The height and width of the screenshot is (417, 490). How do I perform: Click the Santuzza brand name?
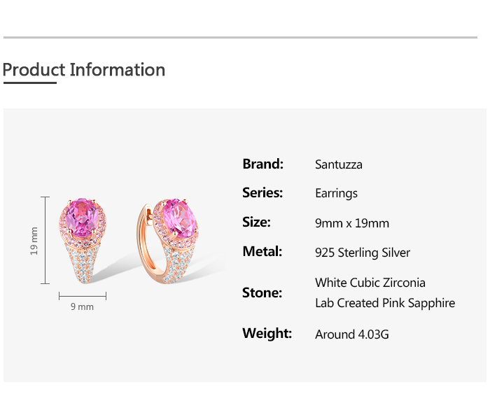coord(339,165)
